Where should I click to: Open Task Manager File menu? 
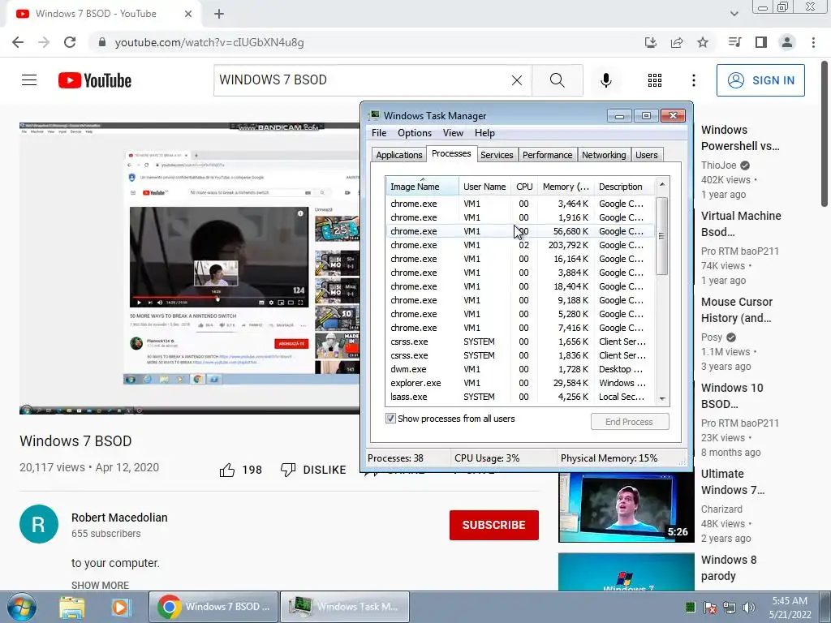pyautogui.click(x=379, y=133)
